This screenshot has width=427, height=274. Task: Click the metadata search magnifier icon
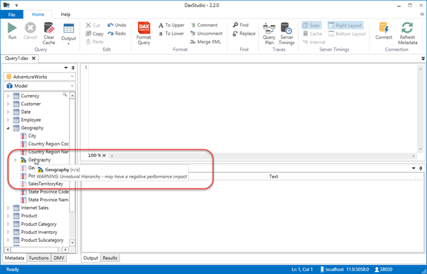(x=65, y=95)
